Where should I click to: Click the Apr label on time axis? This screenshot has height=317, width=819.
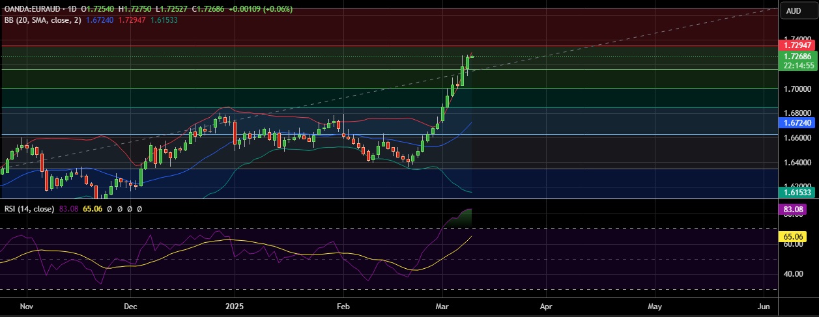[546, 305]
